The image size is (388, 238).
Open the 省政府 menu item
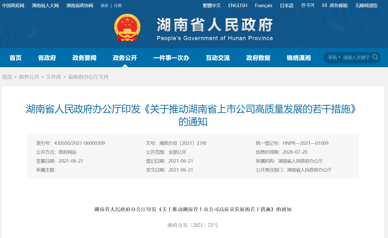47,58
